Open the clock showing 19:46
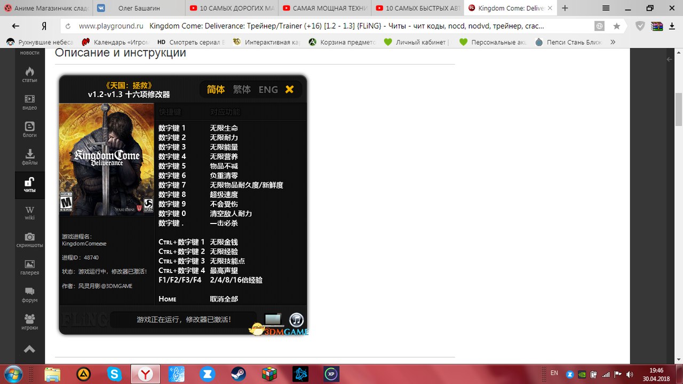Image resolution: width=683 pixels, height=384 pixels. (657, 374)
